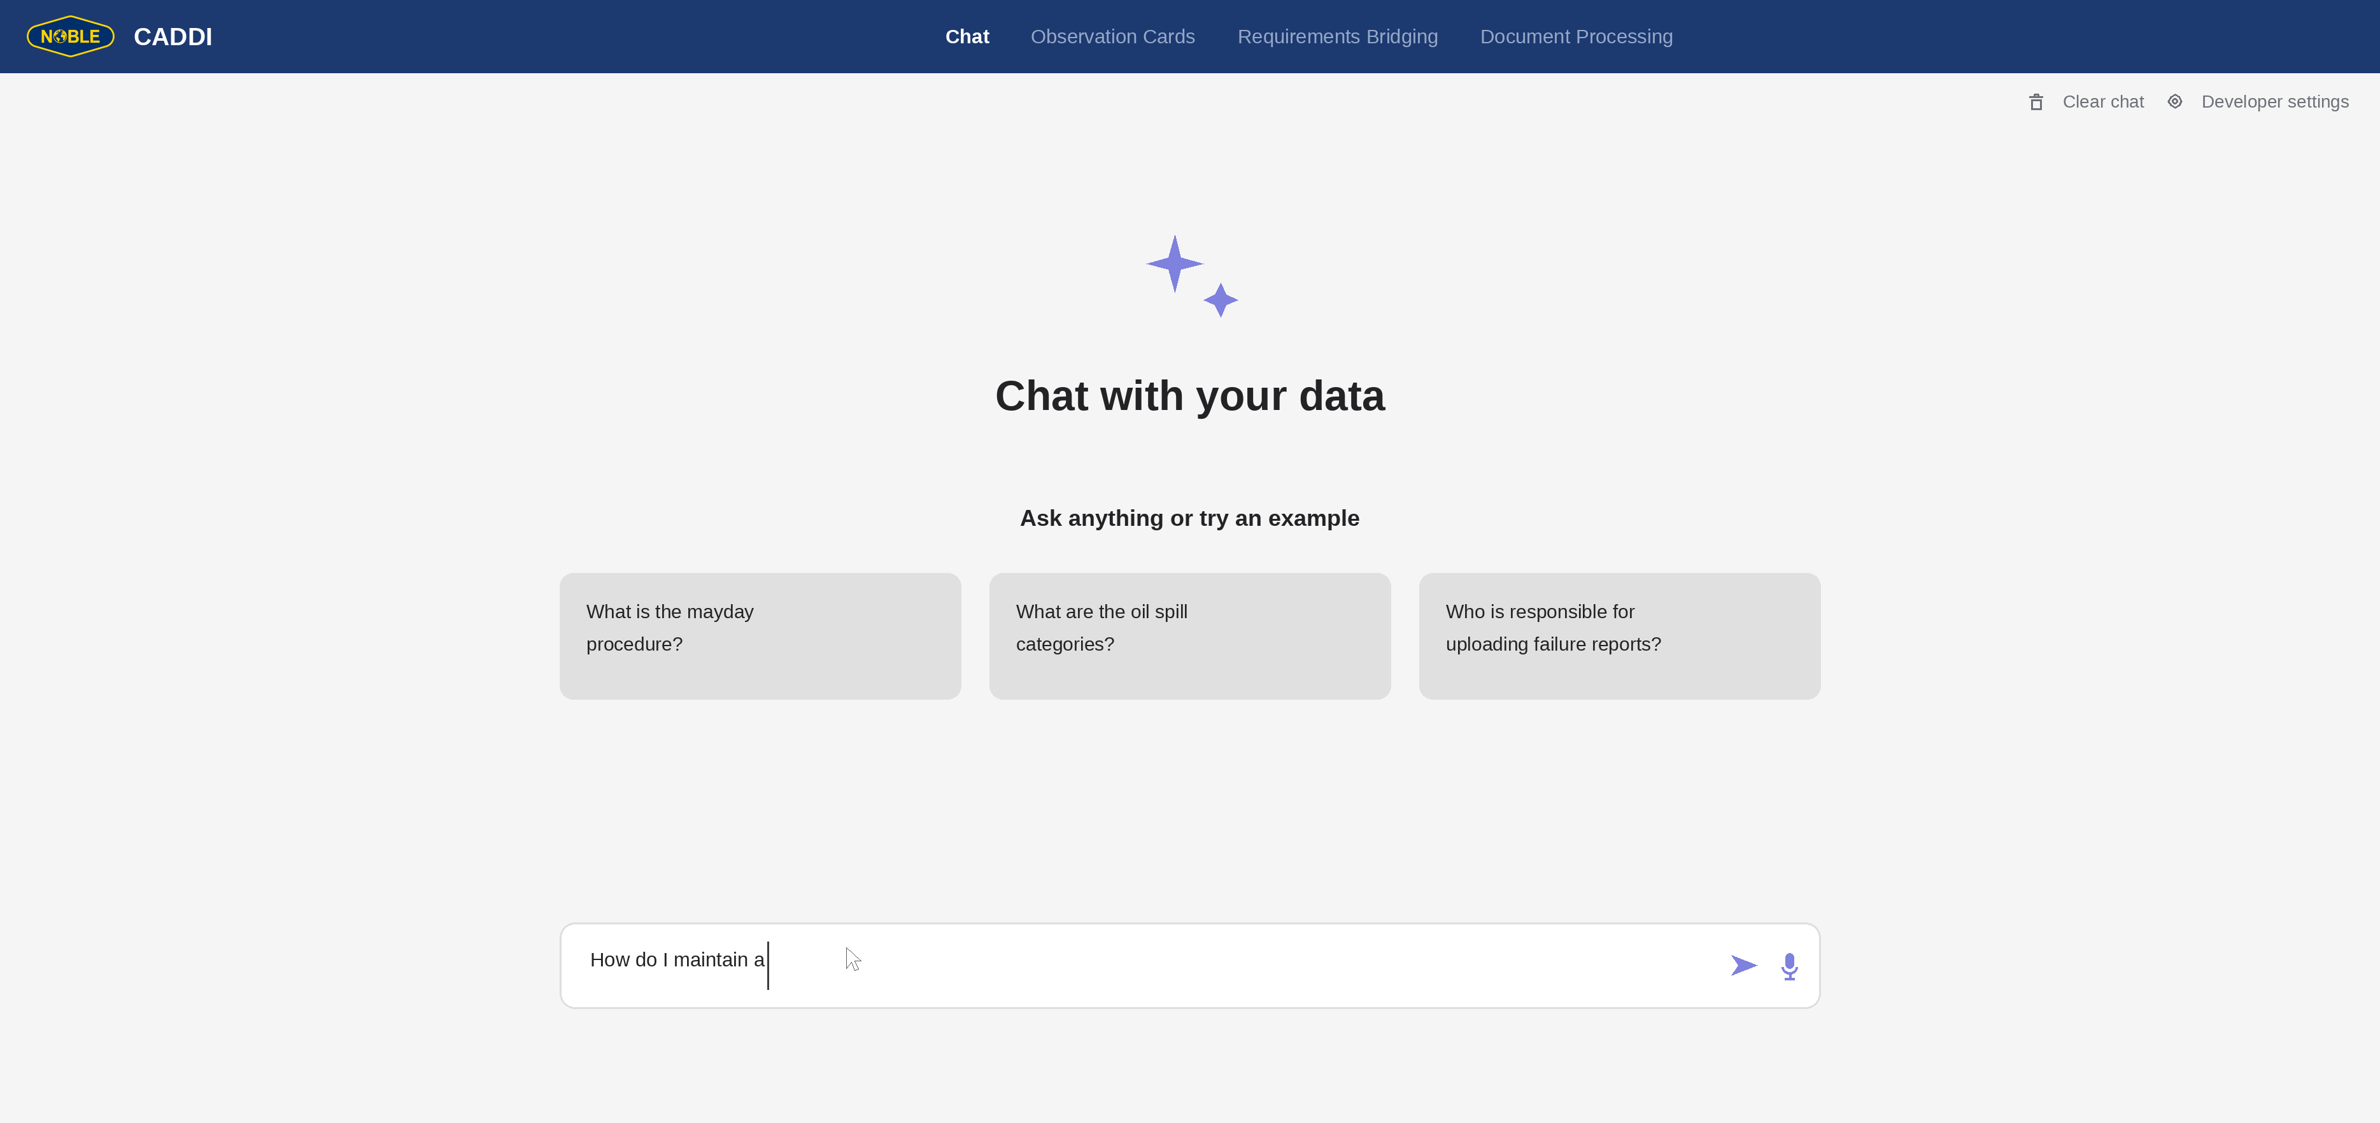The height and width of the screenshot is (1123, 2380).
Task: Go to Requirements Bridging tab
Action: click(1337, 37)
